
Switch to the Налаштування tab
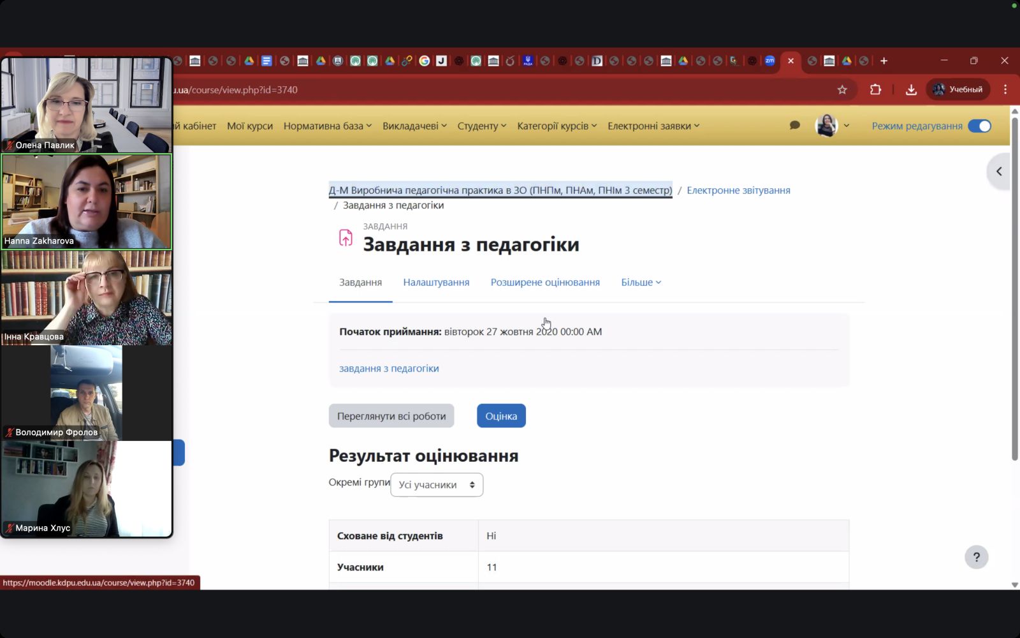click(436, 282)
